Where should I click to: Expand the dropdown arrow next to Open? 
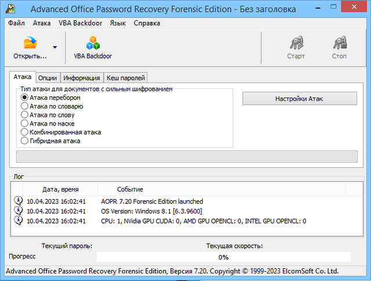pos(54,48)
